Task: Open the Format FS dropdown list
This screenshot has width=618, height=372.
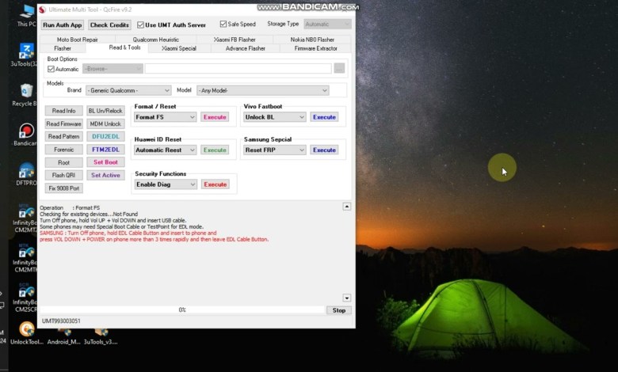Action: point(165,117)
